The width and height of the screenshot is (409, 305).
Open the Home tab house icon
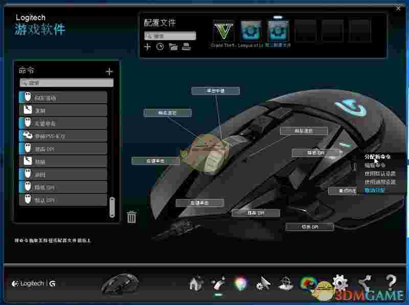196,283
